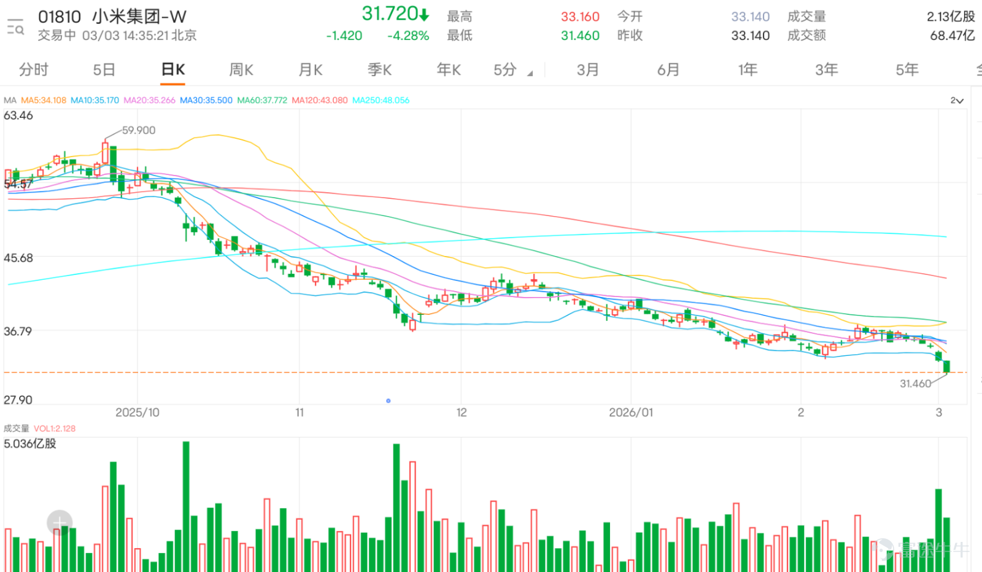
Task: Click the price change -1.420
Action: pos(344,36)
